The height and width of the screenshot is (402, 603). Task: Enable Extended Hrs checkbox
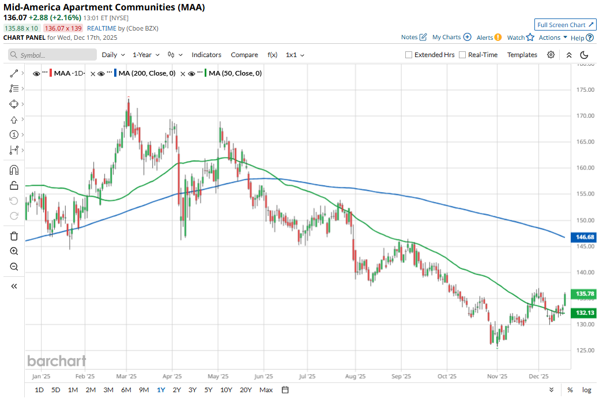coord(409,55)
